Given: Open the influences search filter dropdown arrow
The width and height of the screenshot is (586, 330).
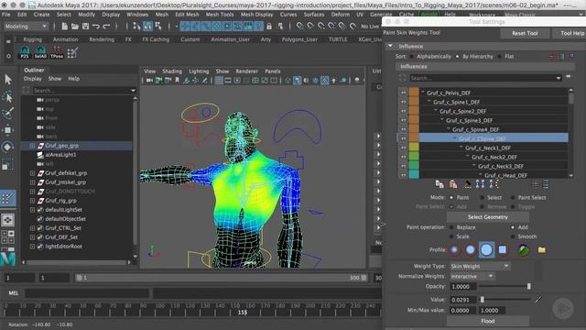Looking at the screenshot, I should [x=559, y=78].
